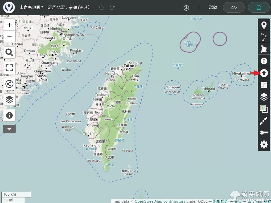Open the import data upload tool
The height and width of the screenshot is (203, 271).
click(x=264, y=73)
